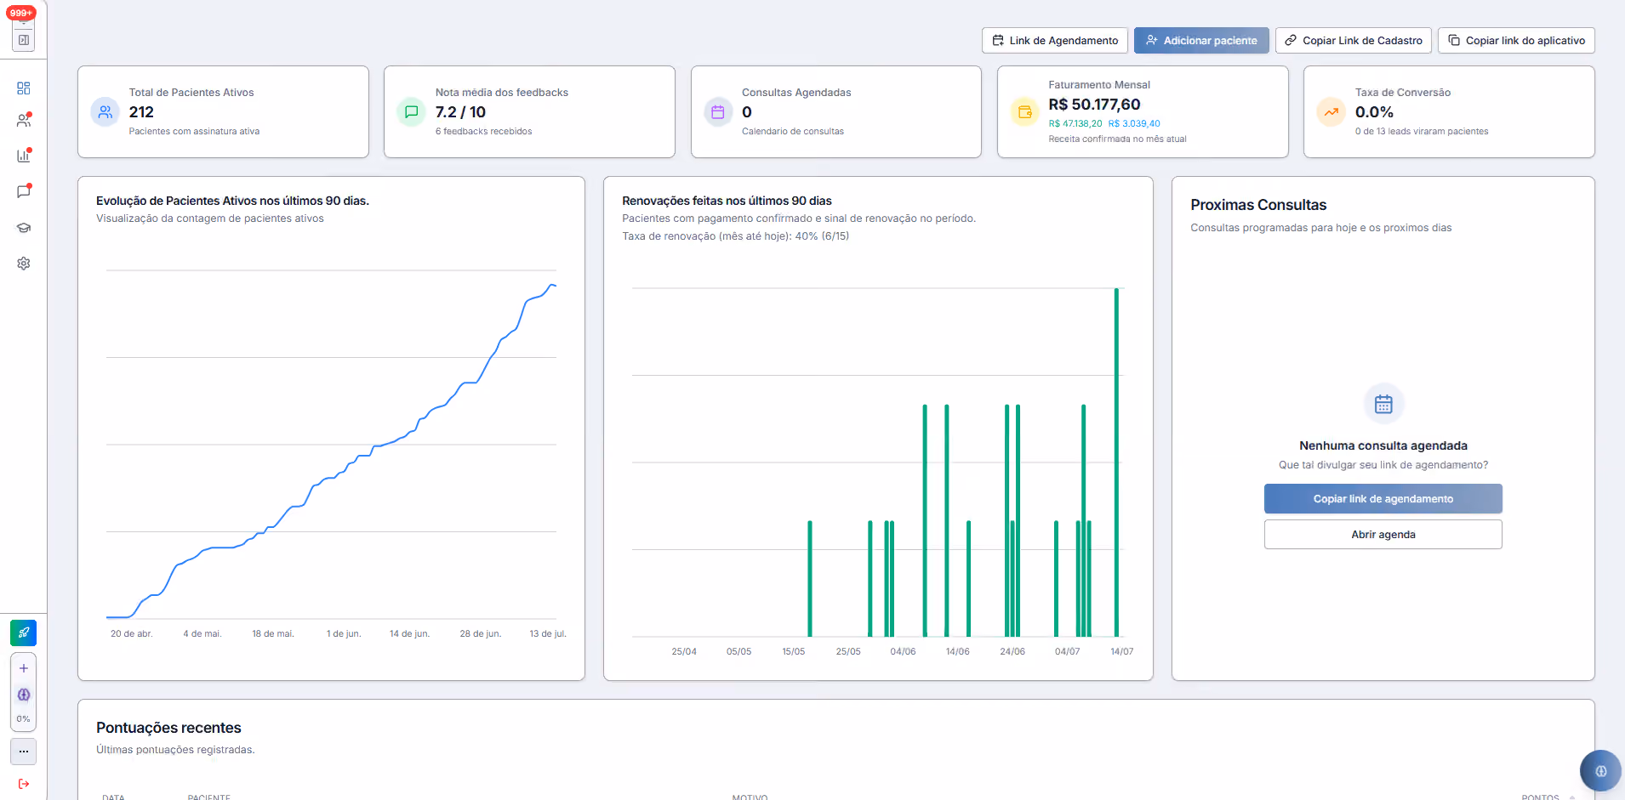Click the 13 de jul. axis label
This screenshot has height=800, width=1625.
coord(548,634)
